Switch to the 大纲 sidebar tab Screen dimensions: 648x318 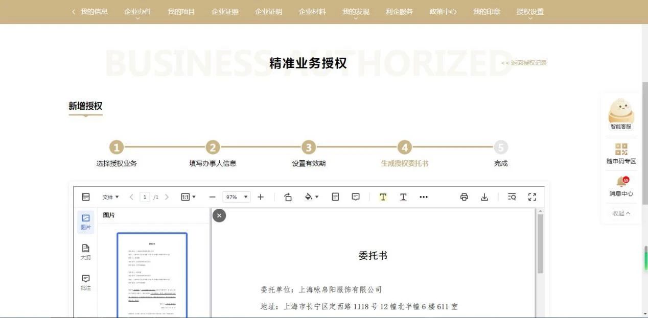(85, 252)
